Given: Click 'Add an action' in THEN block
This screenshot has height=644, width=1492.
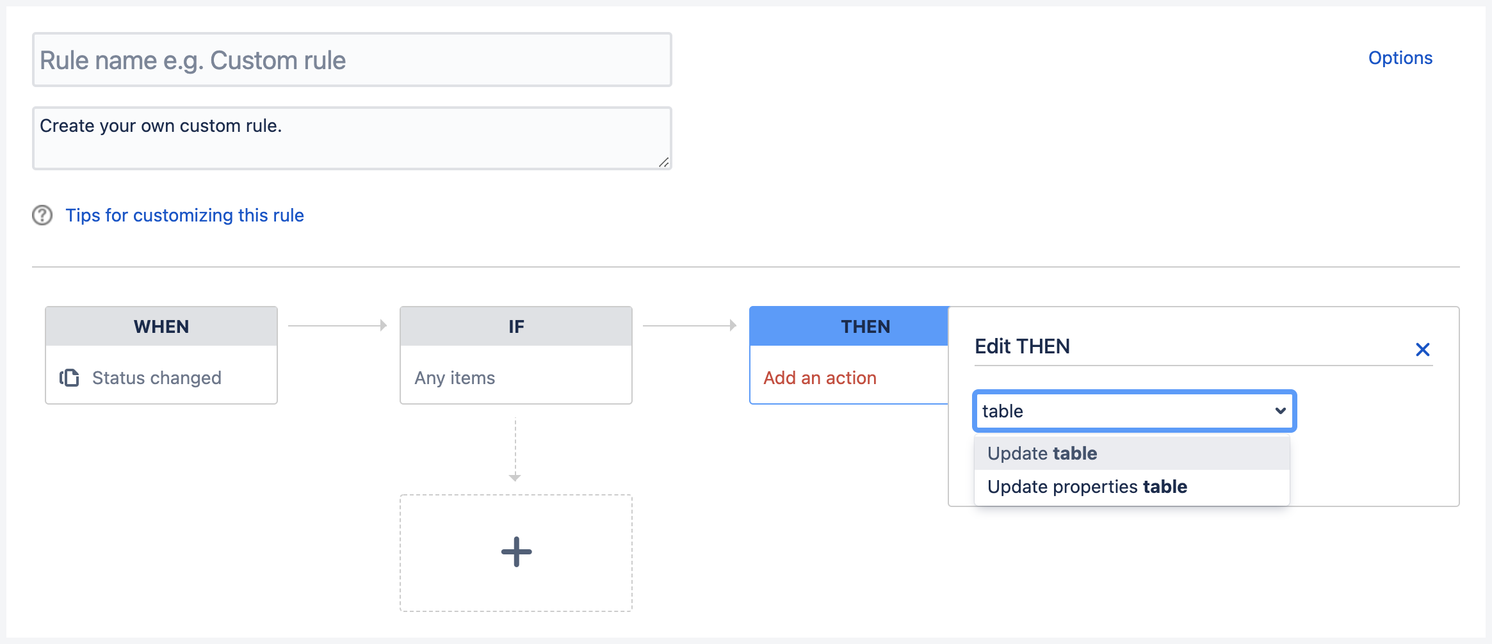Looking at the screenshot, I should point(820,378).
